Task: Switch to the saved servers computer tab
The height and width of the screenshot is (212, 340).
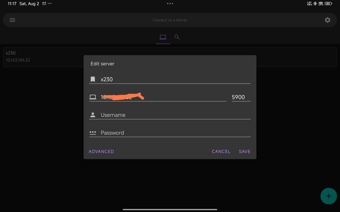Action: 163,37
